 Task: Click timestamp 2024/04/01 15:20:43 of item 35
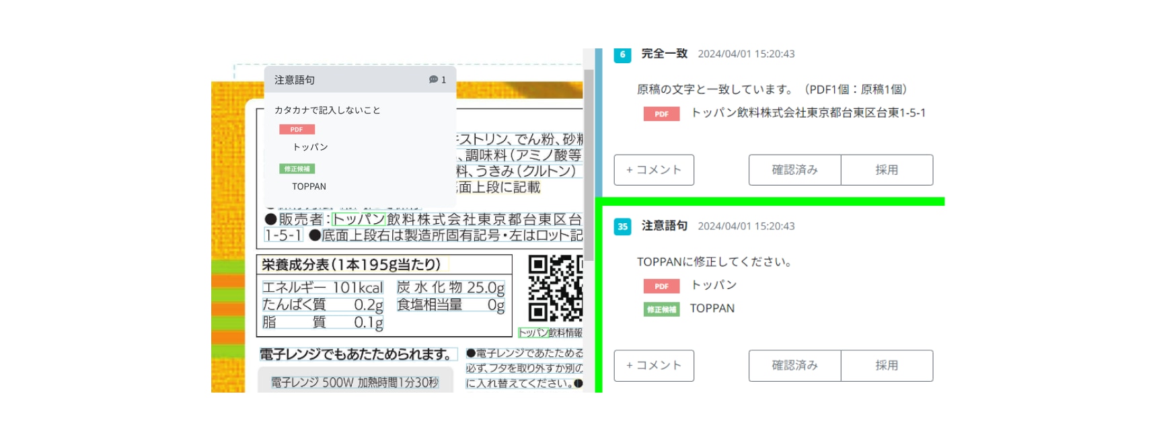tap(746, 226)
